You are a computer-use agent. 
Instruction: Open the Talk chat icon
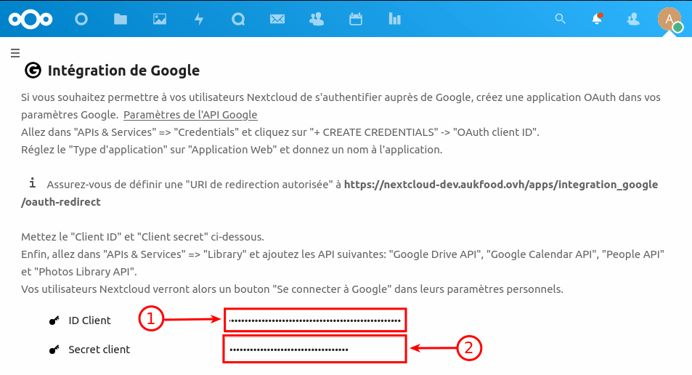[x=238, y=19]
